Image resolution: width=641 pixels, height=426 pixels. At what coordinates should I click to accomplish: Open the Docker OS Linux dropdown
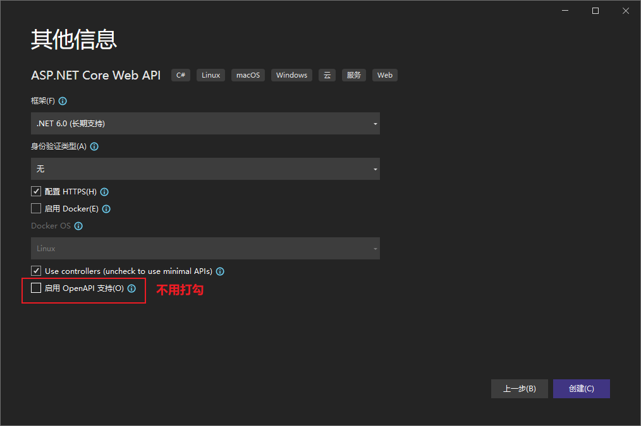205,249
